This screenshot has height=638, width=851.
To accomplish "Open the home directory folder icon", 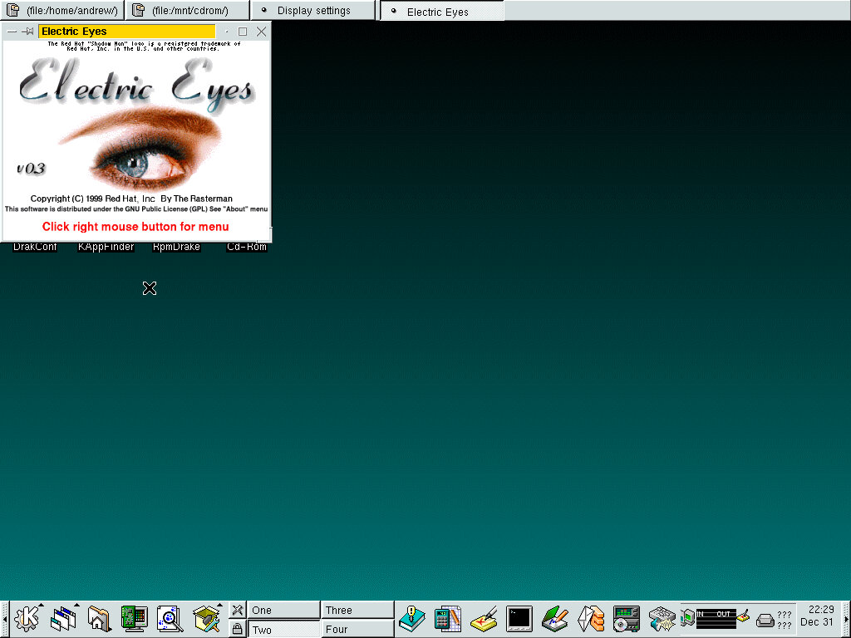I will (98, 619).
